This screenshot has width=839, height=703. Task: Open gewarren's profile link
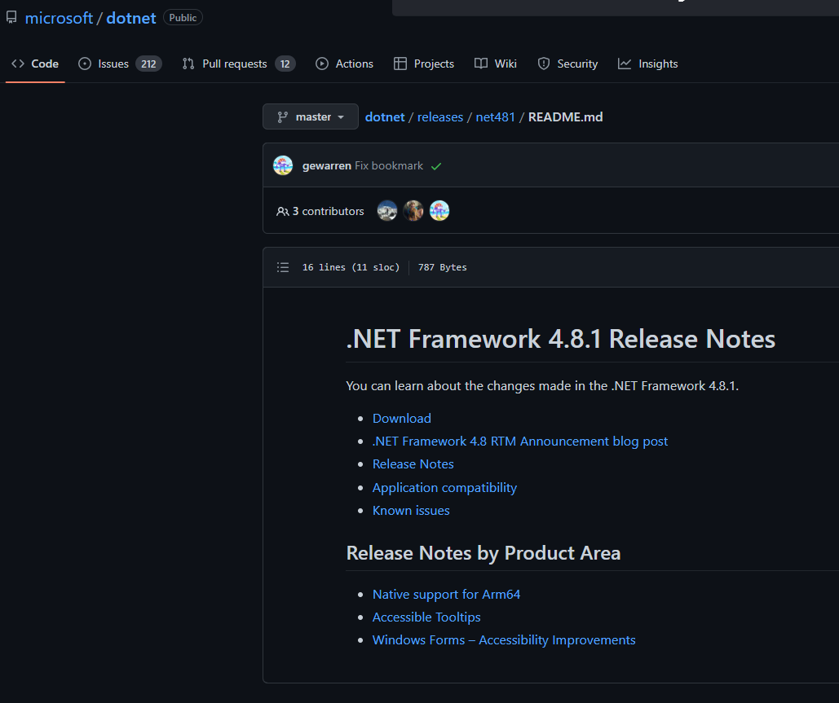[x=326, y=165]
